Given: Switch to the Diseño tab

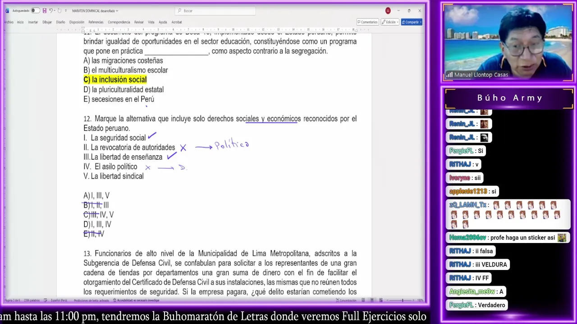Looking at the screenshot, I should point(60,22).
